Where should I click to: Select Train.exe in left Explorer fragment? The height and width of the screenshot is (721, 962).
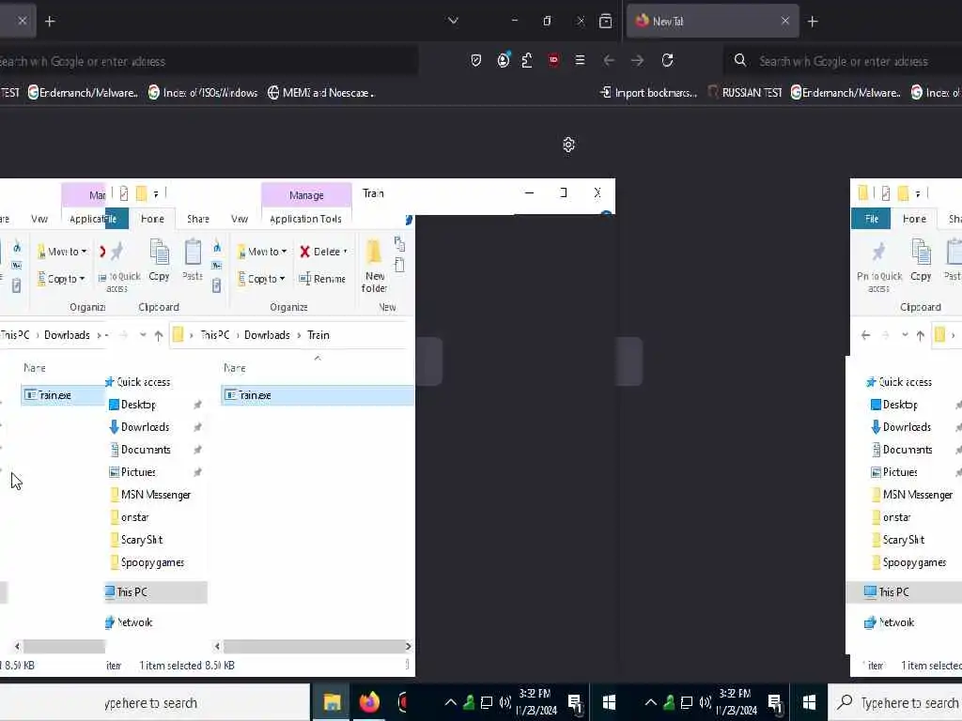(63, 395)
